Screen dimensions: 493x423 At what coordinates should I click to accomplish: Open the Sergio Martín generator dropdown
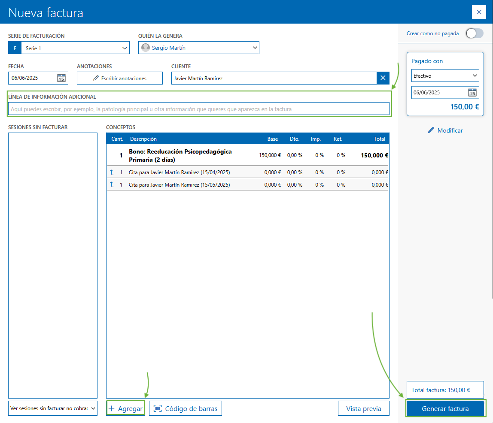(254, 48)
